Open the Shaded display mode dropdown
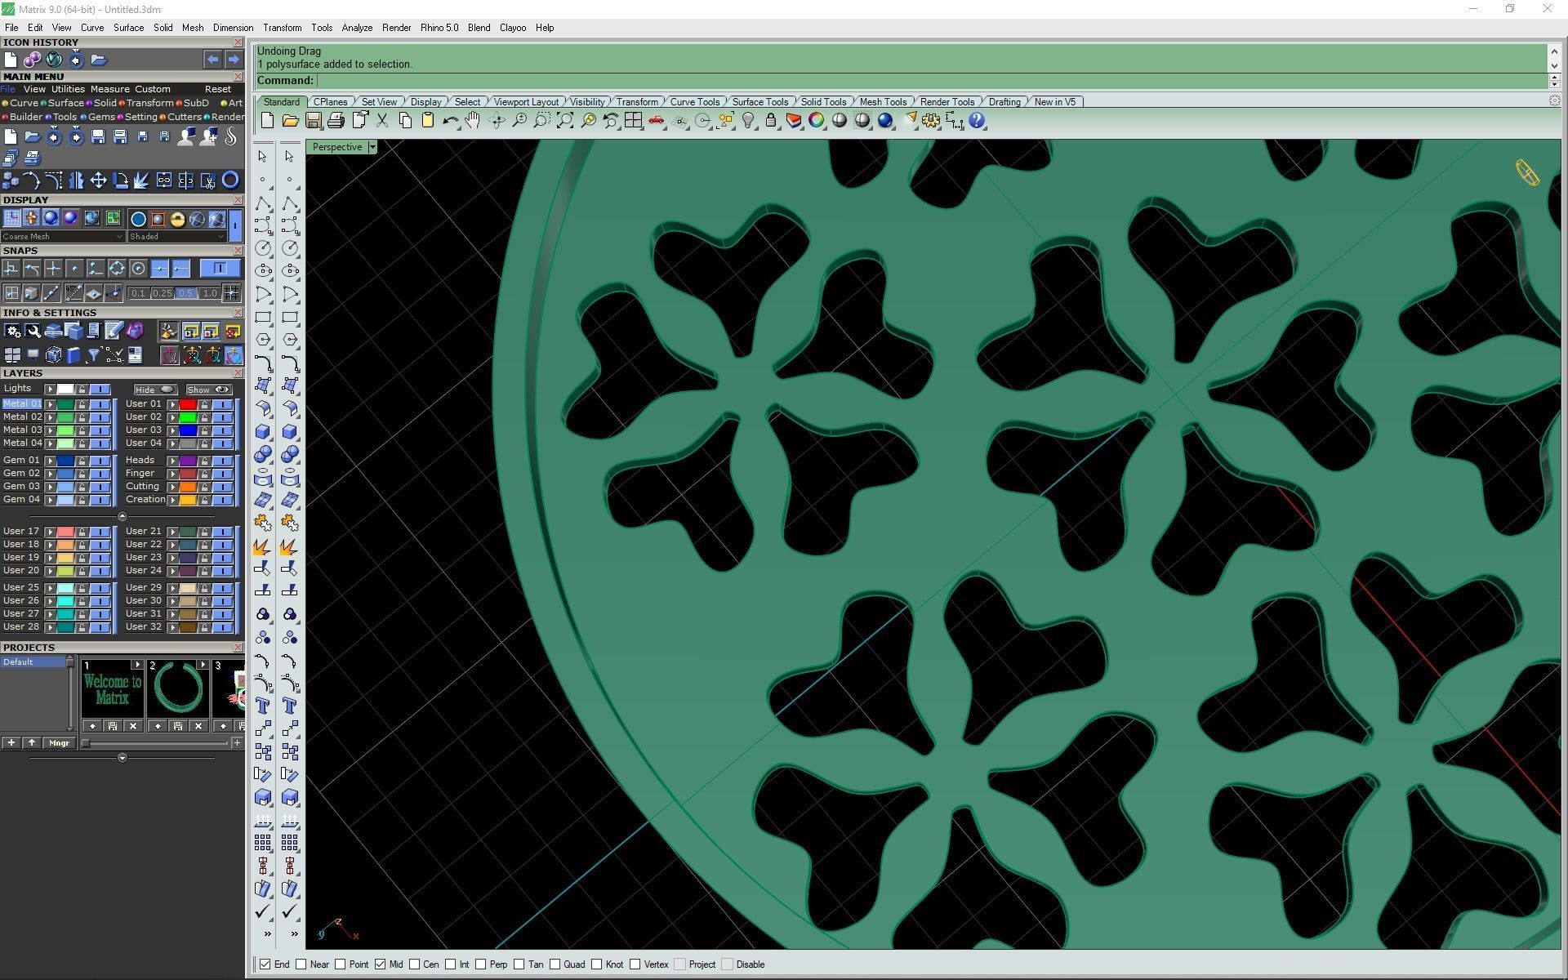The width and height of the screenshot is (1568, 980). tap(176, 237)
